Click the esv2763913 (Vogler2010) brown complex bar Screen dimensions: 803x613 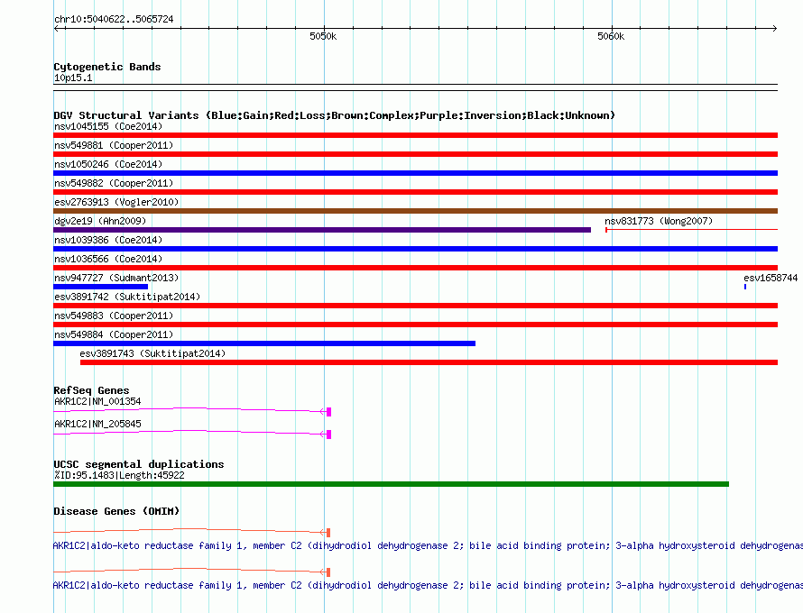(415, 211)
